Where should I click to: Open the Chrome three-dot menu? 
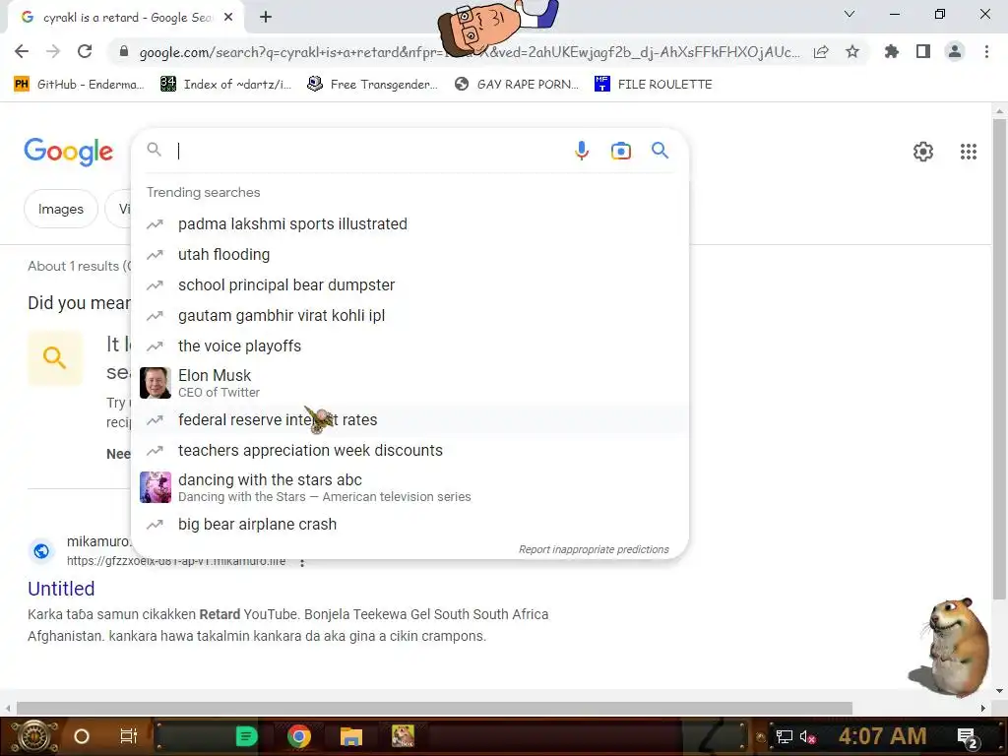[986, 51]
